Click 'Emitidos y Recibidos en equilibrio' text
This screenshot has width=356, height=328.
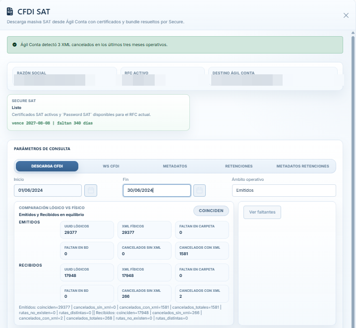click(x=52, y=215)
